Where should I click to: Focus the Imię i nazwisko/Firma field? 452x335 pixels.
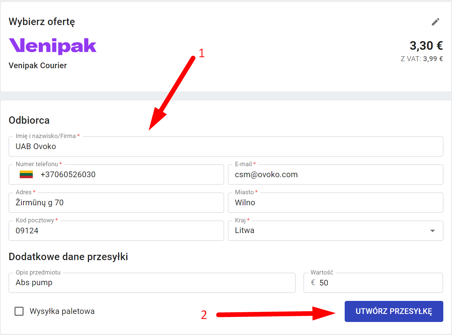[226, 146]
